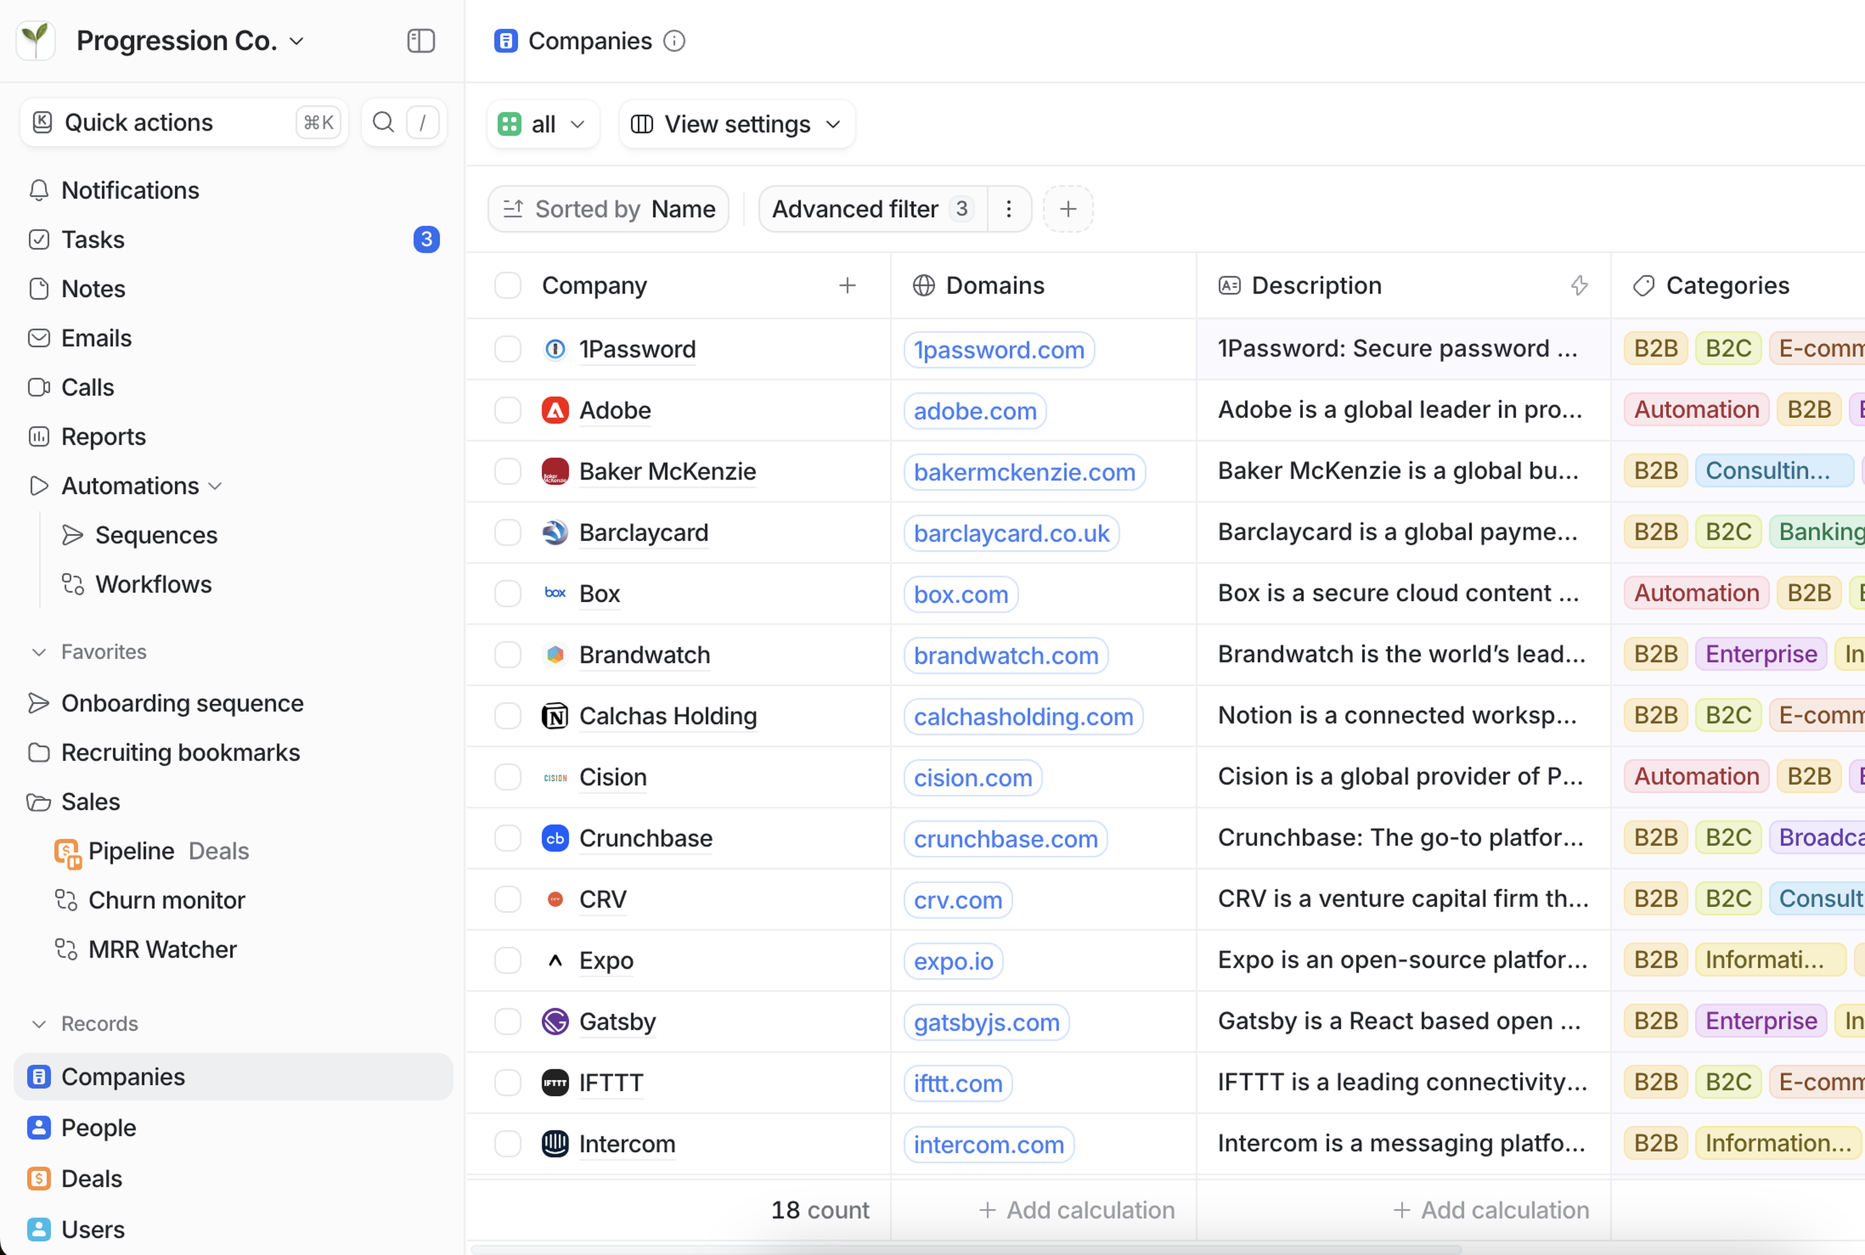This screenshot has height=1255, width=1865.
Task: Open Advanced filter three-dot menu
Action: (x=1009, y=209)
